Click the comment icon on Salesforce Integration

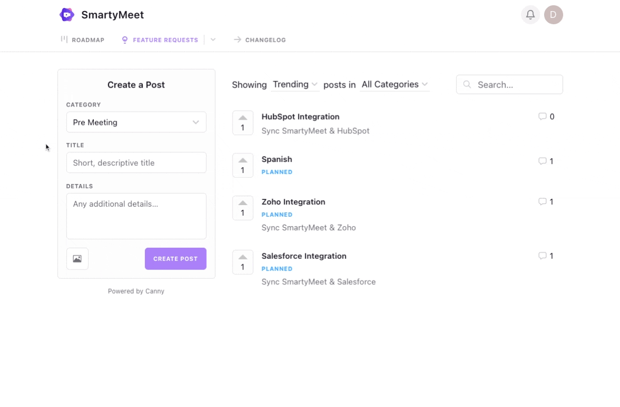pos(542,256)
